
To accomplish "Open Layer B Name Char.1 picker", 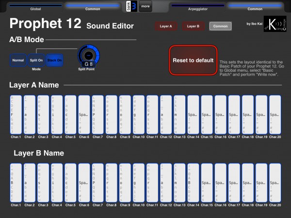I will point(16,183).
